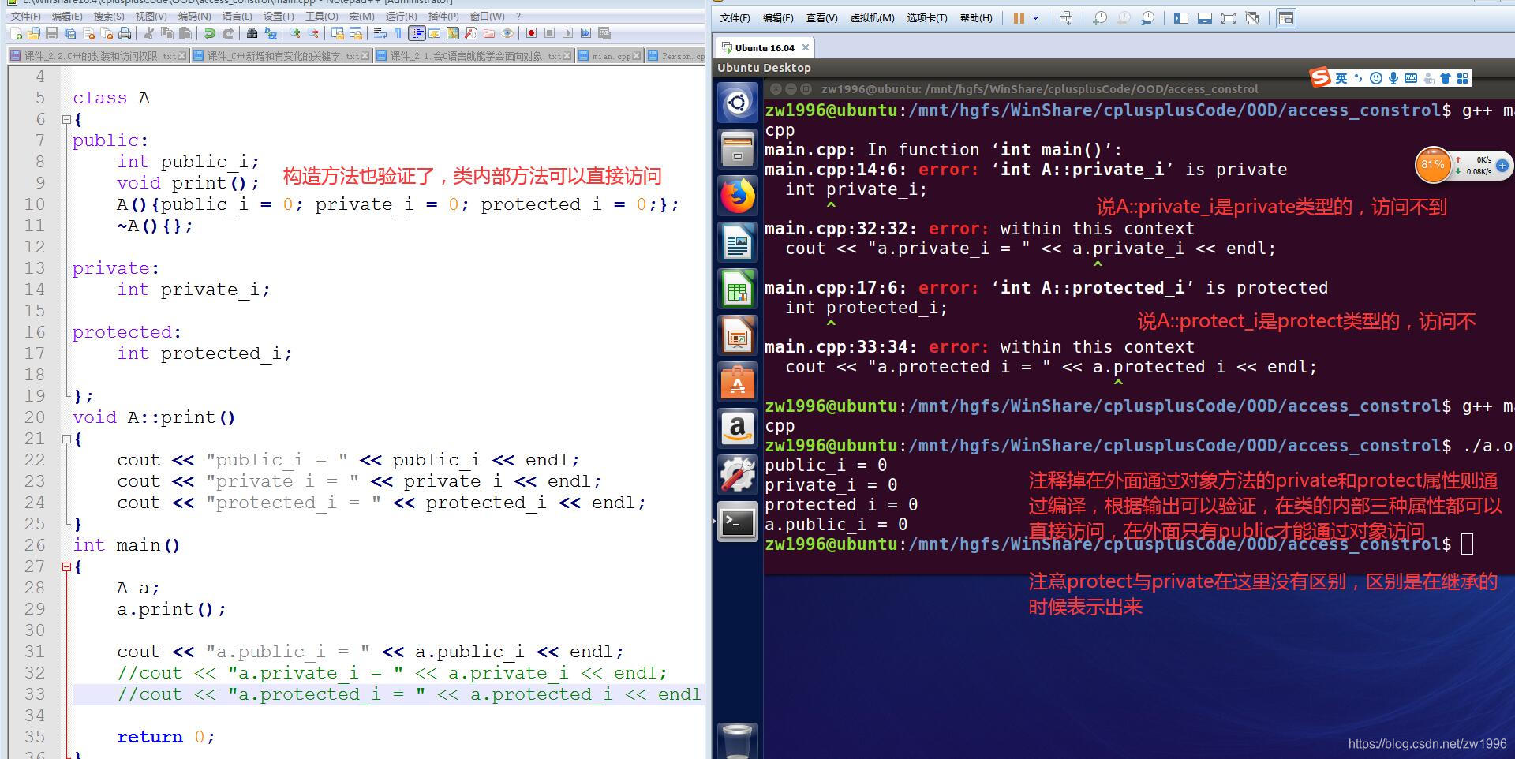Collapse main function fold marker line 27

(66, 566)
